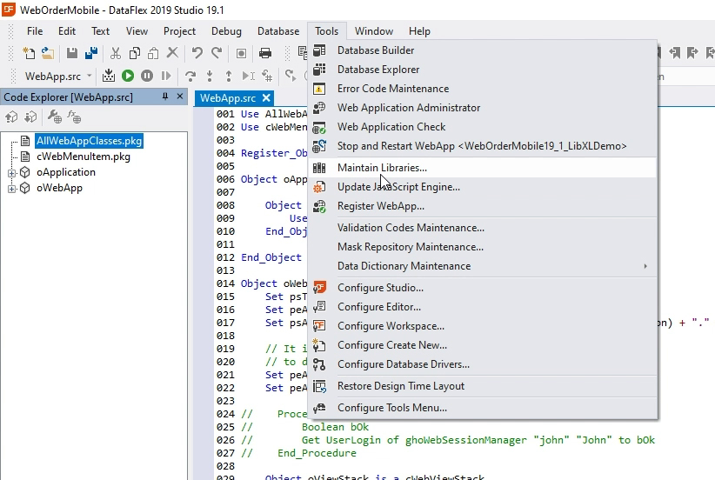Click the Undo arrow icon
The image size is (715, 480).
(197, 54)
